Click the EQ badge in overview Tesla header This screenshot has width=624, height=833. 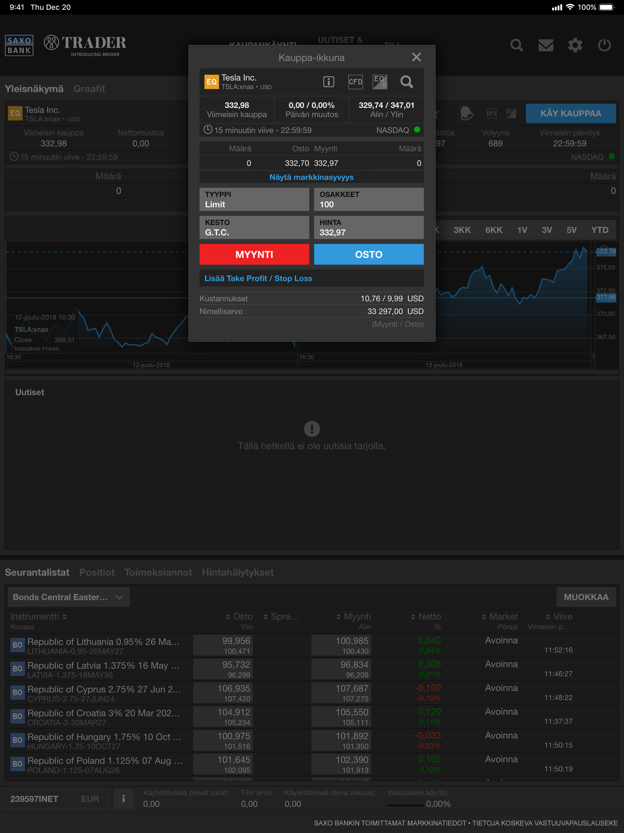click(15, 113)
